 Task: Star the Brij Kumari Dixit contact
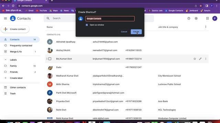195,59
